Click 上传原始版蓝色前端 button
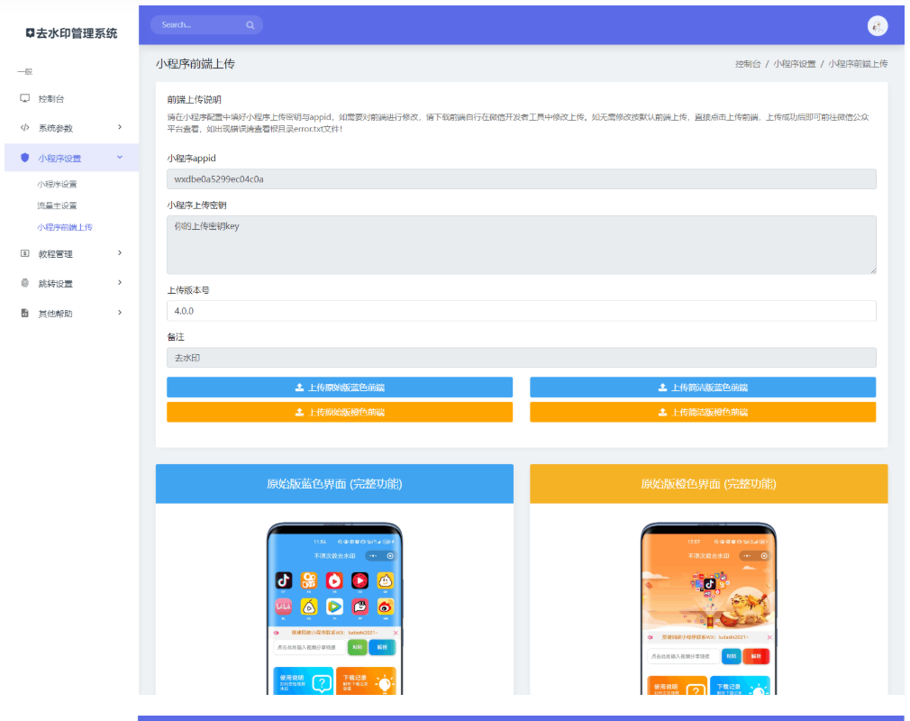 [x=340, y=388]
